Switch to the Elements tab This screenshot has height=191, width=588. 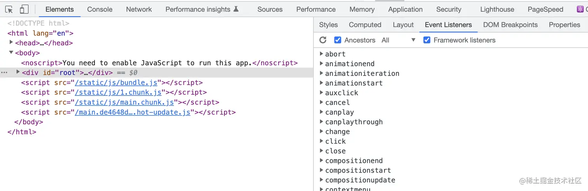[59, 9]
